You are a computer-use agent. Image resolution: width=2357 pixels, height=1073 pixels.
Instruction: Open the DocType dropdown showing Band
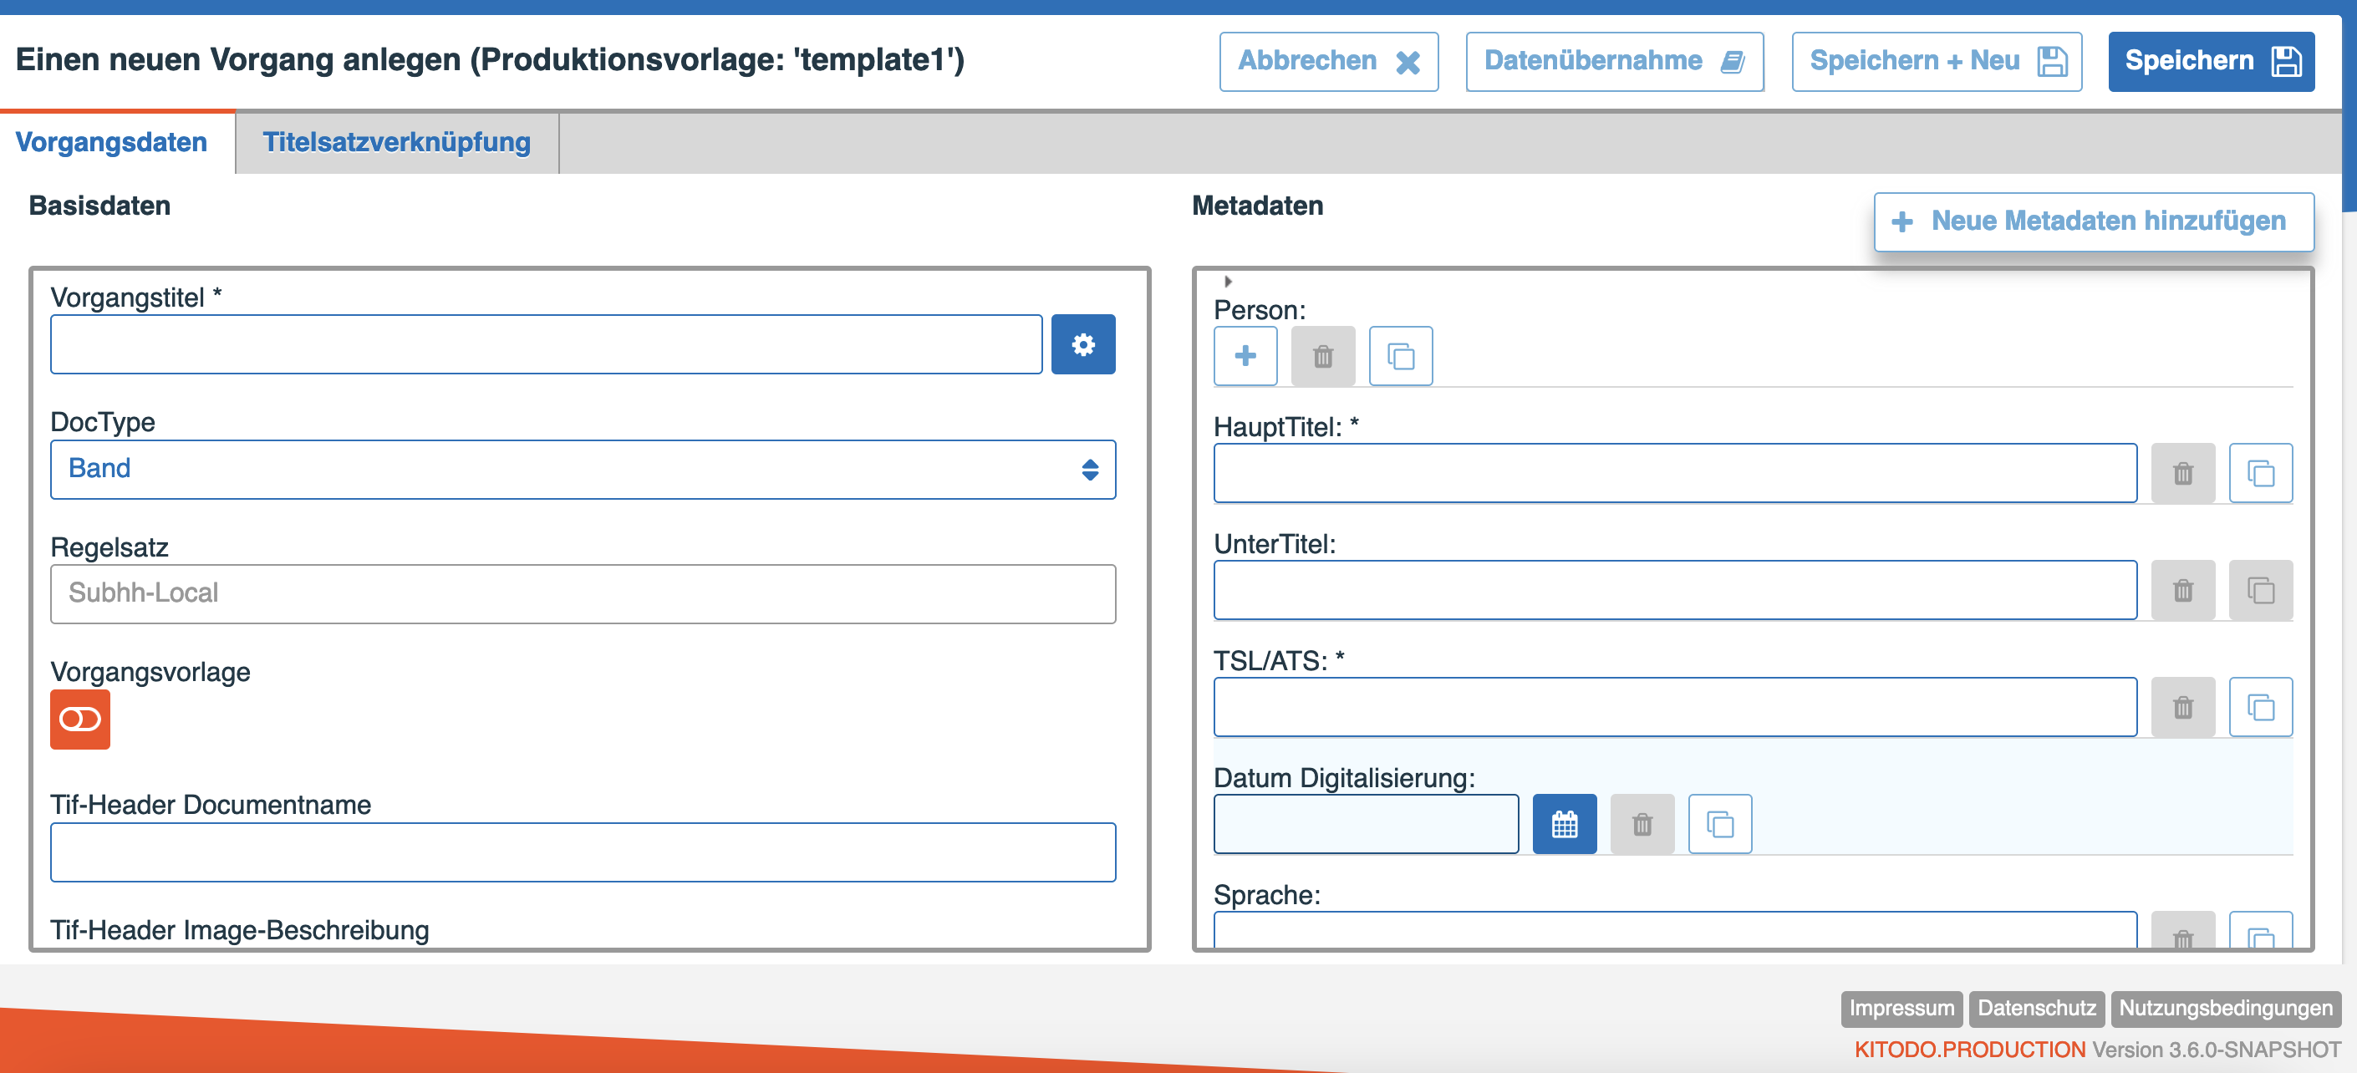tap(583, 470)
